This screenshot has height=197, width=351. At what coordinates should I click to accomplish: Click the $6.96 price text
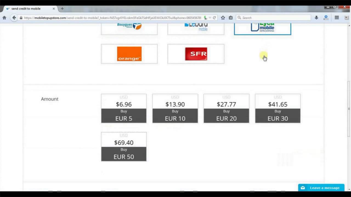[124, 104]
